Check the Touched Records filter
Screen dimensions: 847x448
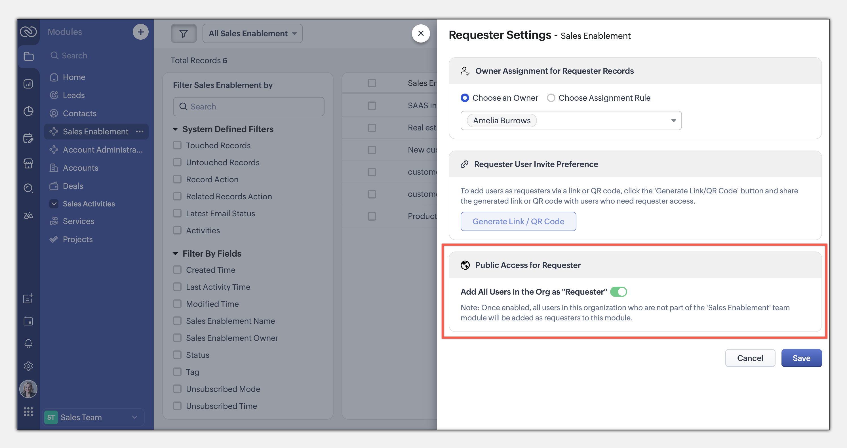point(177,145)
